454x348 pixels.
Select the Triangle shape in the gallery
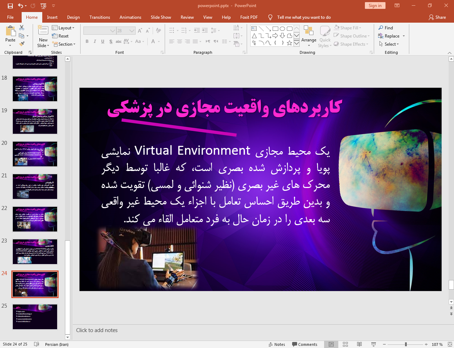tap(254, 36)
